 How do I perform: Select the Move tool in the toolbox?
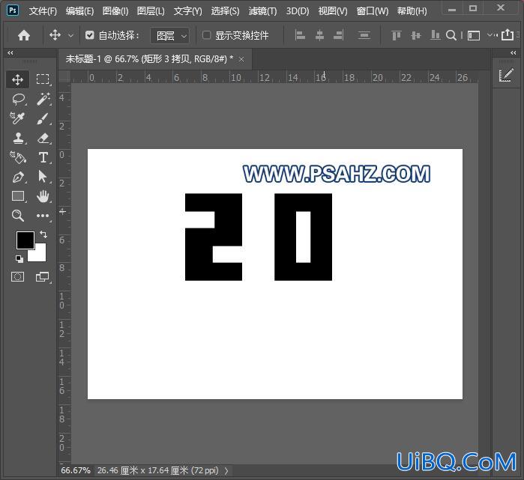pos(17,79)
